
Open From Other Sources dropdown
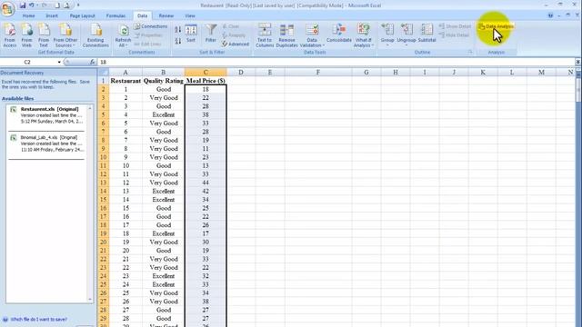point(65,35)
